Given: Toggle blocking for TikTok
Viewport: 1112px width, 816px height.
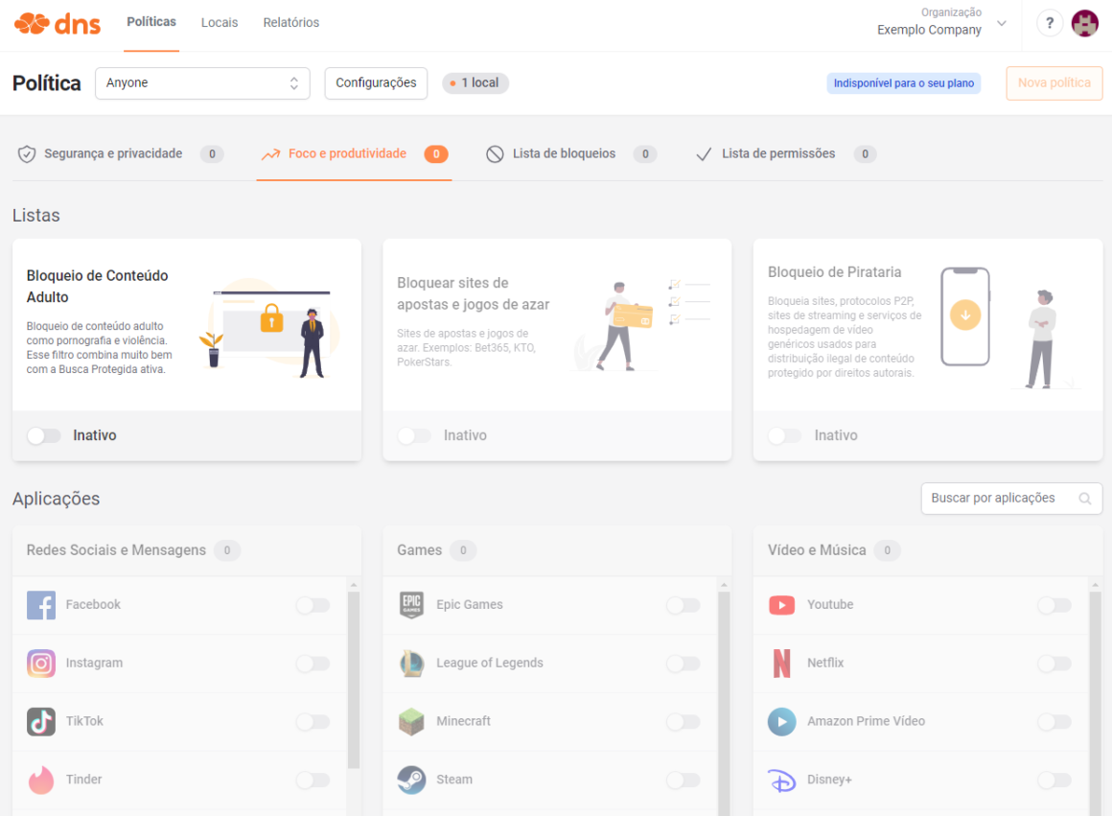Looking at the screenshot, I should [x=313, y=721].
